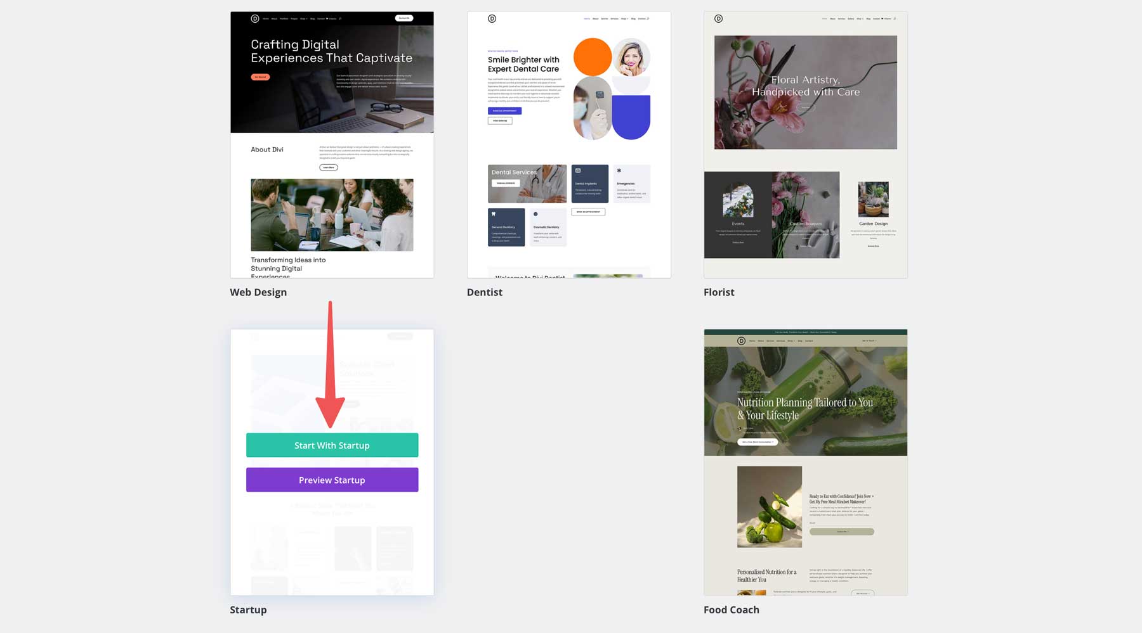Expand the Shop dropdown in the Florist nav
The width and height of the screenshot is (1142, 633).
pyautogui.click(x=860, y=18)
